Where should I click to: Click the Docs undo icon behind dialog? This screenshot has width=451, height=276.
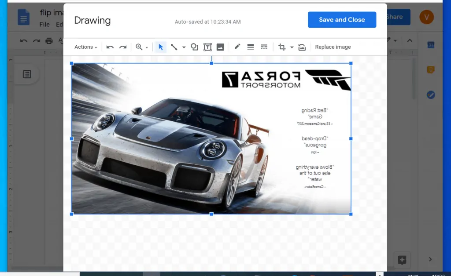[x=24, y=41]
